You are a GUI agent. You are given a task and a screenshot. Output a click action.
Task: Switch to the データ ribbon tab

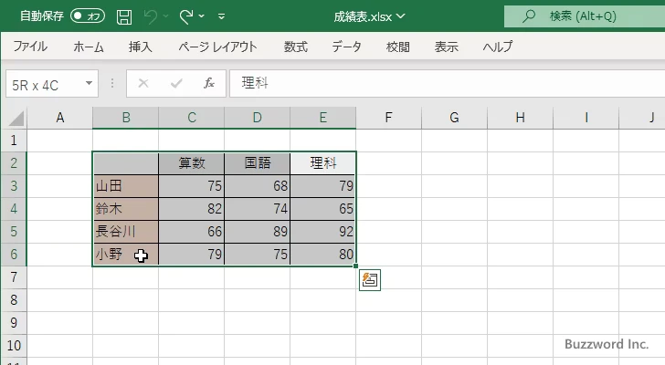point(346,47)
